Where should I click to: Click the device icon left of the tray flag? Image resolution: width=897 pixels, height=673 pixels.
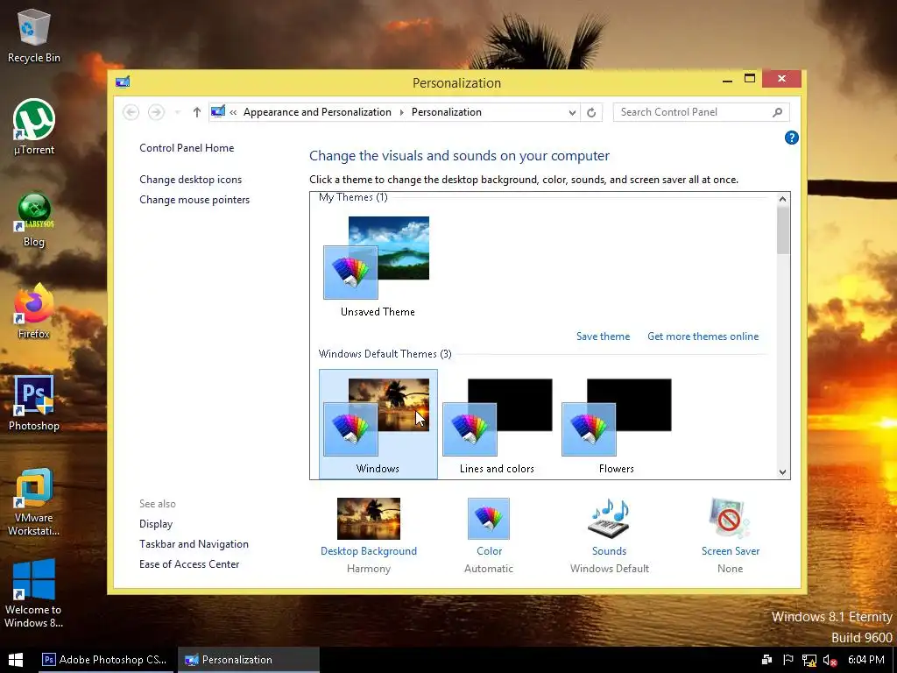point(767,660)
